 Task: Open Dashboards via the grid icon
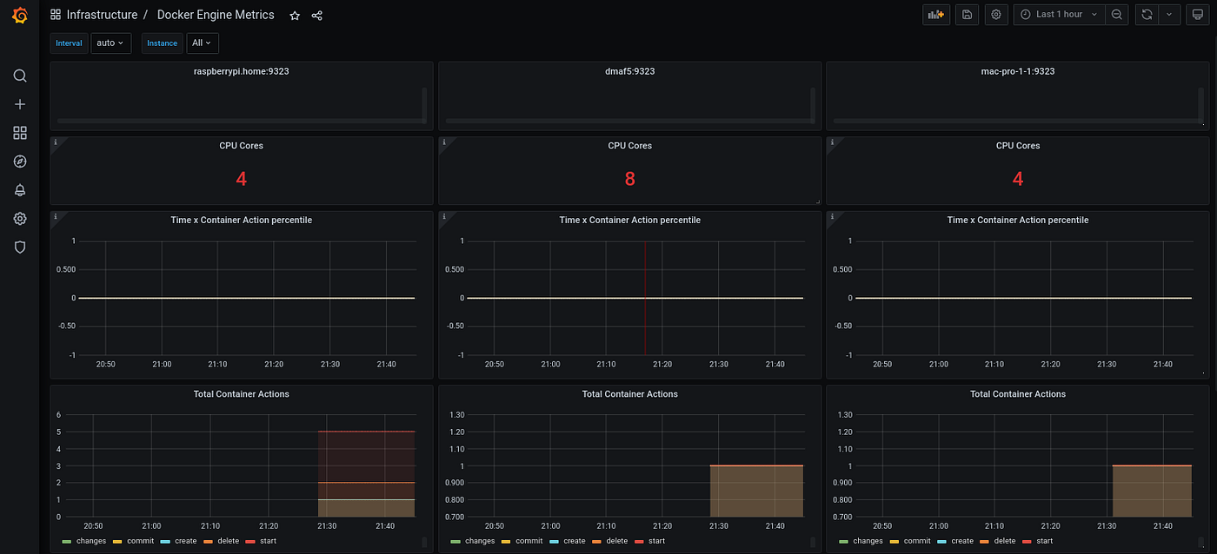coord(19,132)
